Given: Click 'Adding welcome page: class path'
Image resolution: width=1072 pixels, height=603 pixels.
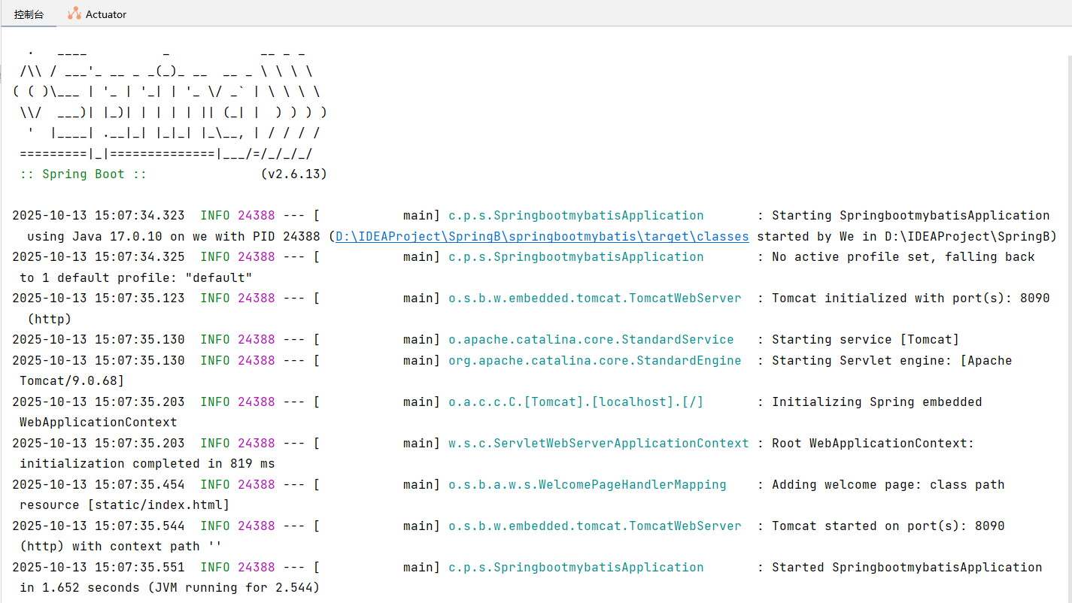Looking at the screenshot, I should coord(888,484).
